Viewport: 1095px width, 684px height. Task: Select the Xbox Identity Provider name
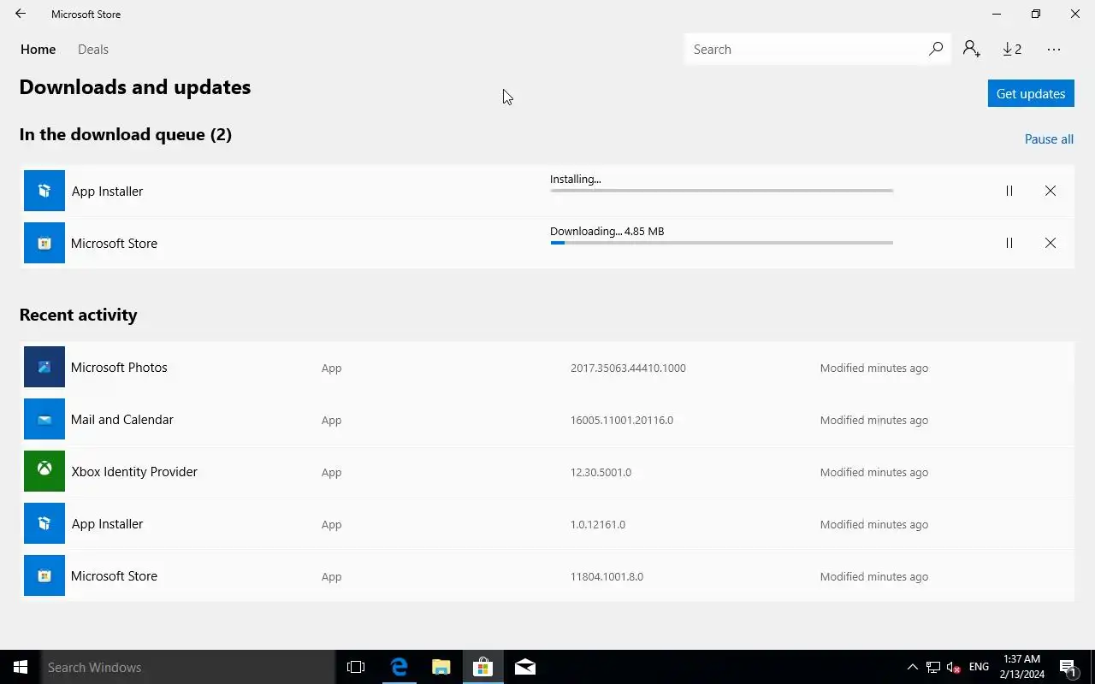pos(134,471)
